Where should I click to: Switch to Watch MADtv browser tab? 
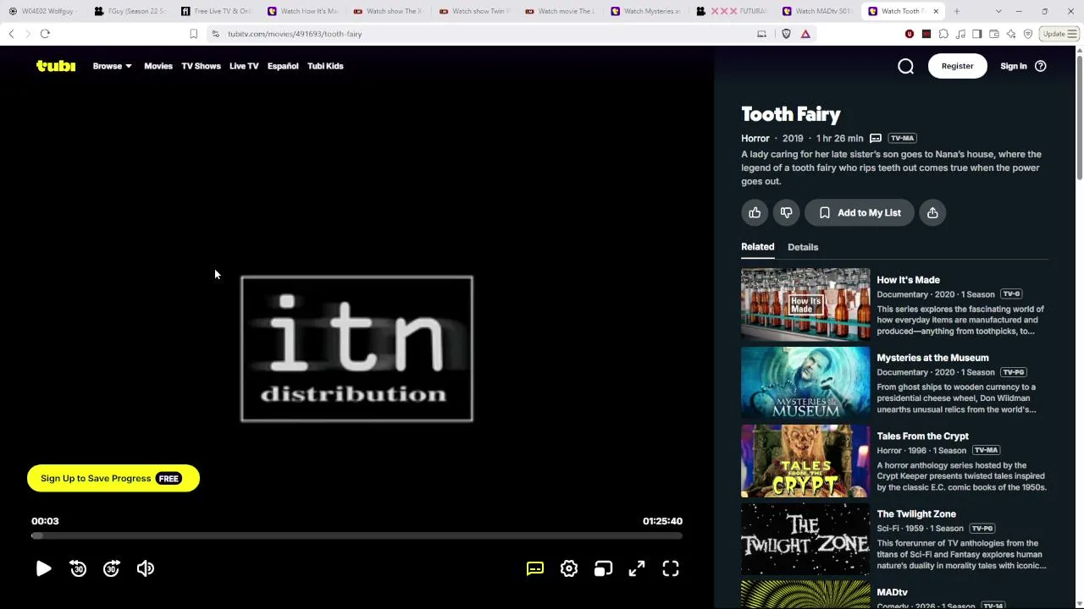click(x=816, y=11)
